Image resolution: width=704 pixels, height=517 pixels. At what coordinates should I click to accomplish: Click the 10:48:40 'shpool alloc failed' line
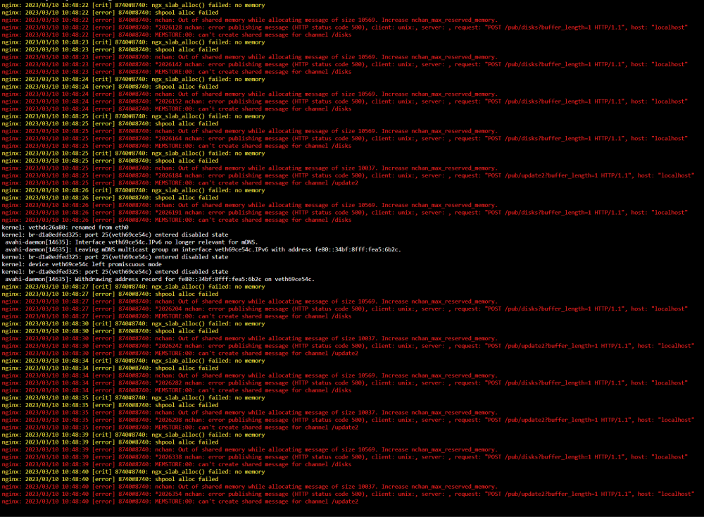pos(110,479)
